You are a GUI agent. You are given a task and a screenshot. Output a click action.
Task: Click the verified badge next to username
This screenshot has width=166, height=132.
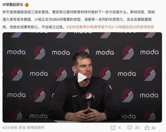click(26, 5)
